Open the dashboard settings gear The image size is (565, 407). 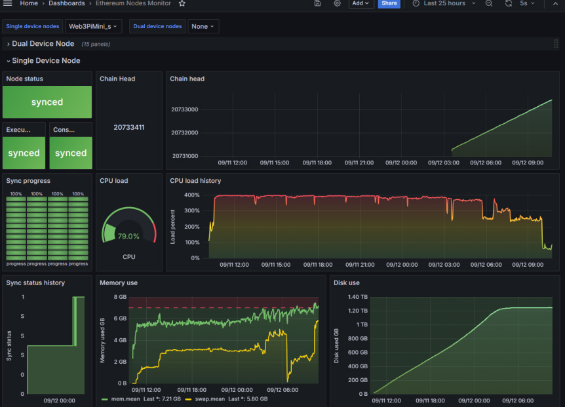click(x=337, y=4)
